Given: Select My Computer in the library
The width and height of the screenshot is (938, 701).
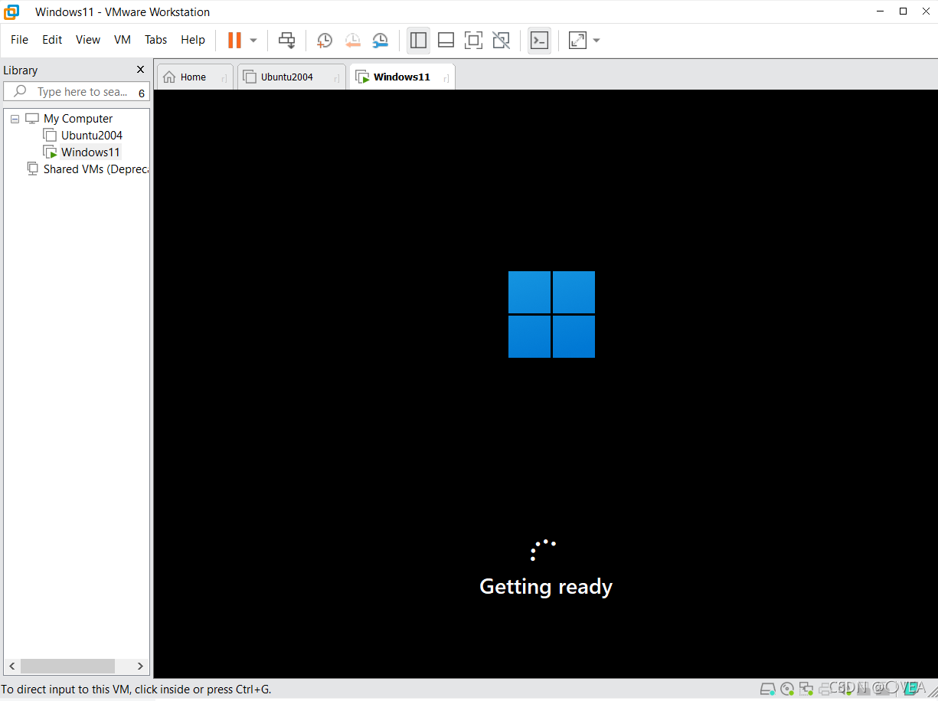Looking at the screenshot, I should 77,119.
